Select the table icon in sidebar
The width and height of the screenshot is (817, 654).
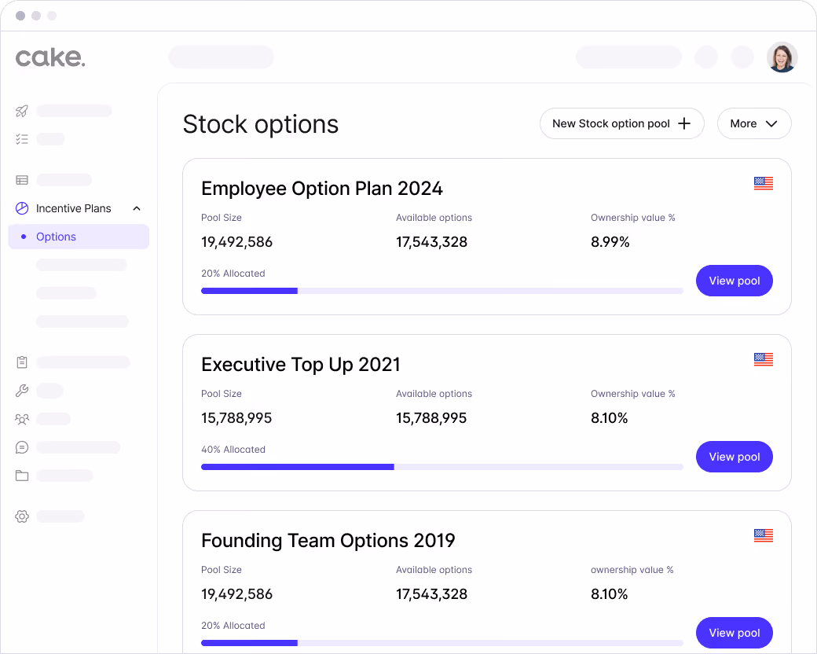click(x=22, y=180)
